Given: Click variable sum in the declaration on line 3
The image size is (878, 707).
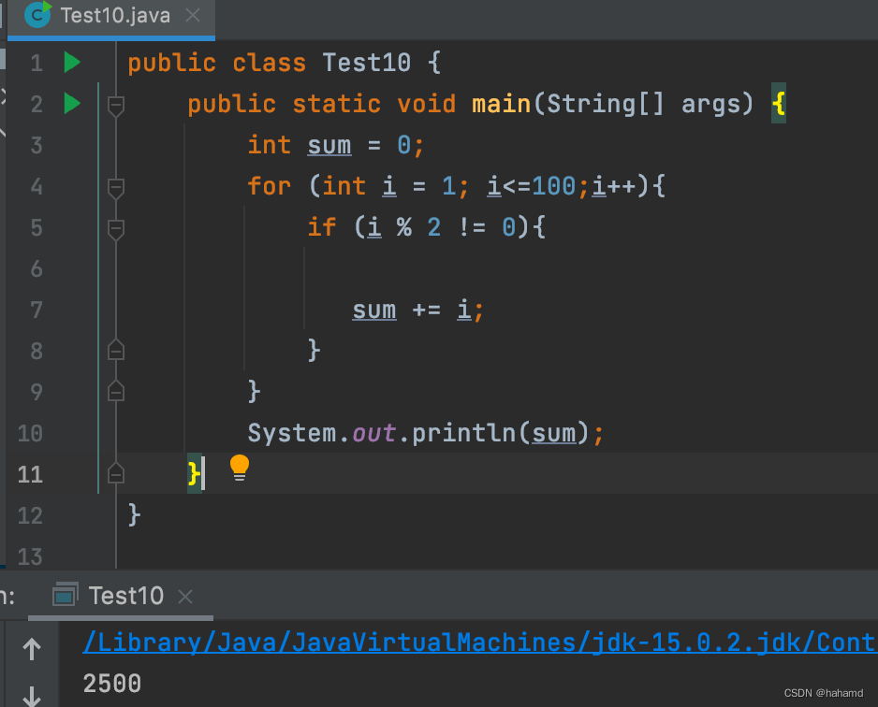Looking at the screenshot, I should tap(329, 146).
